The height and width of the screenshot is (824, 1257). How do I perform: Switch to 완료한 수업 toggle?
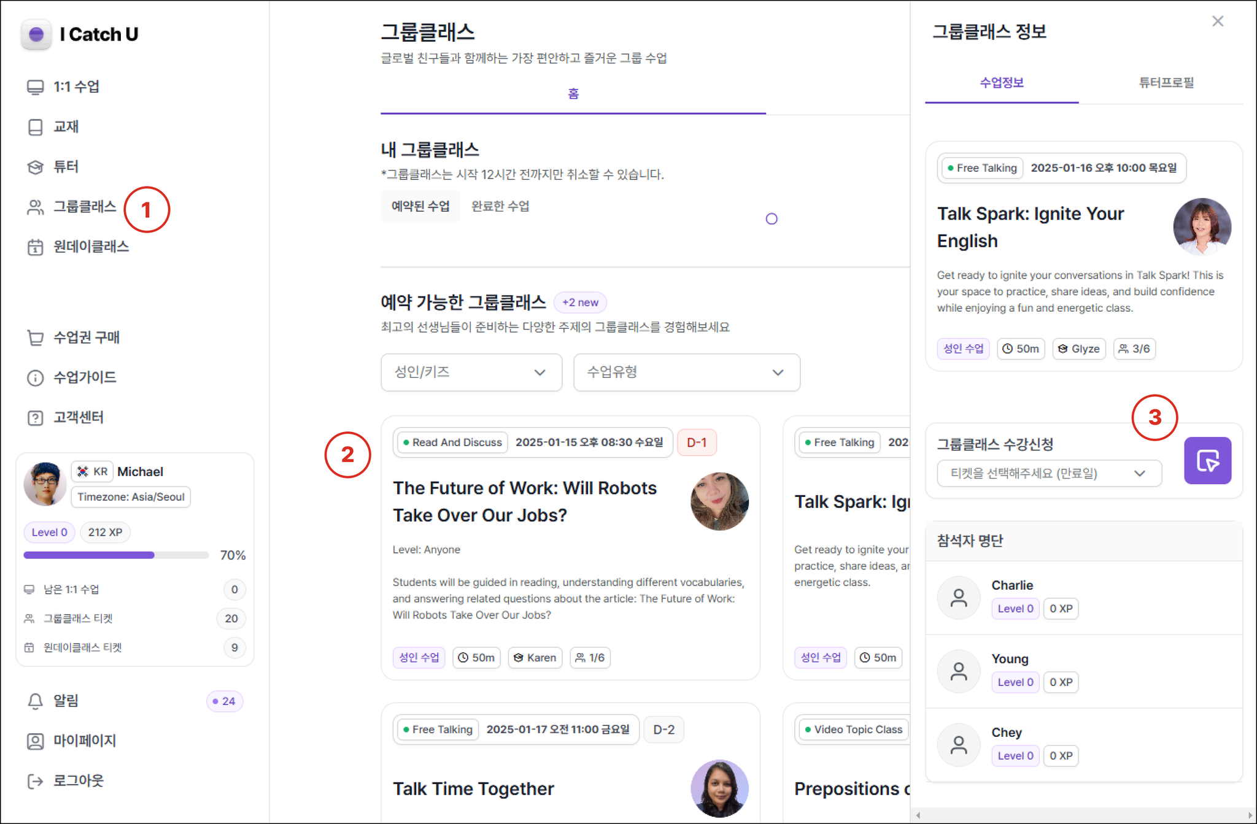point(500,206)
